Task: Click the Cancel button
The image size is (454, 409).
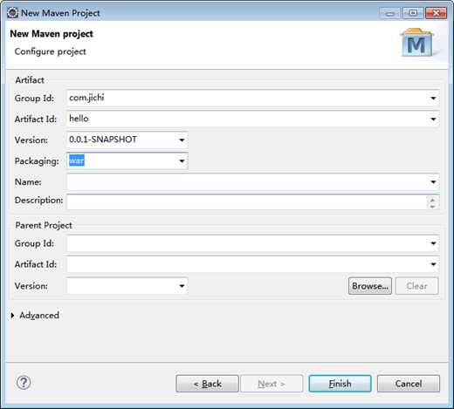Action: click(x=409, y=384)
